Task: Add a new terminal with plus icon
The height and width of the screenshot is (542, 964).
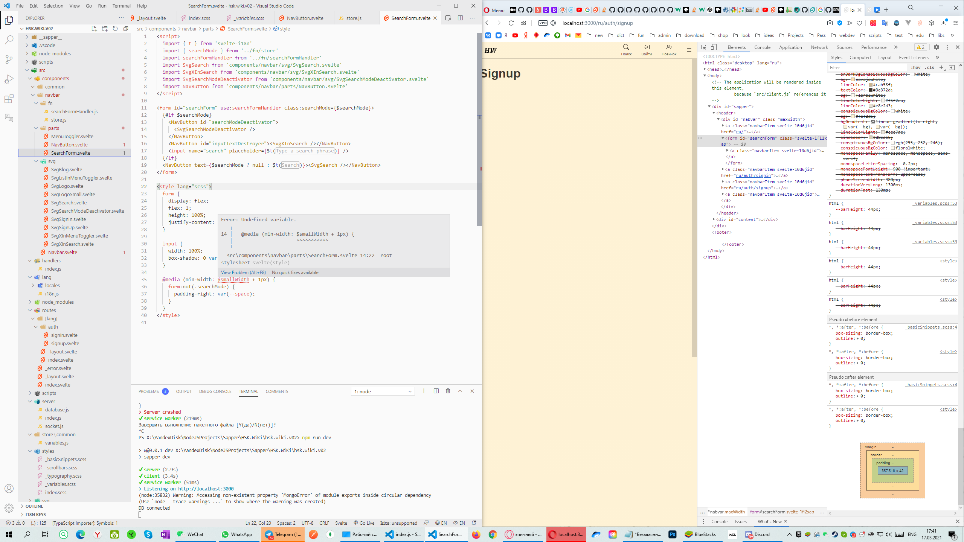Action: pyautogui.click(x=424, y=391)
